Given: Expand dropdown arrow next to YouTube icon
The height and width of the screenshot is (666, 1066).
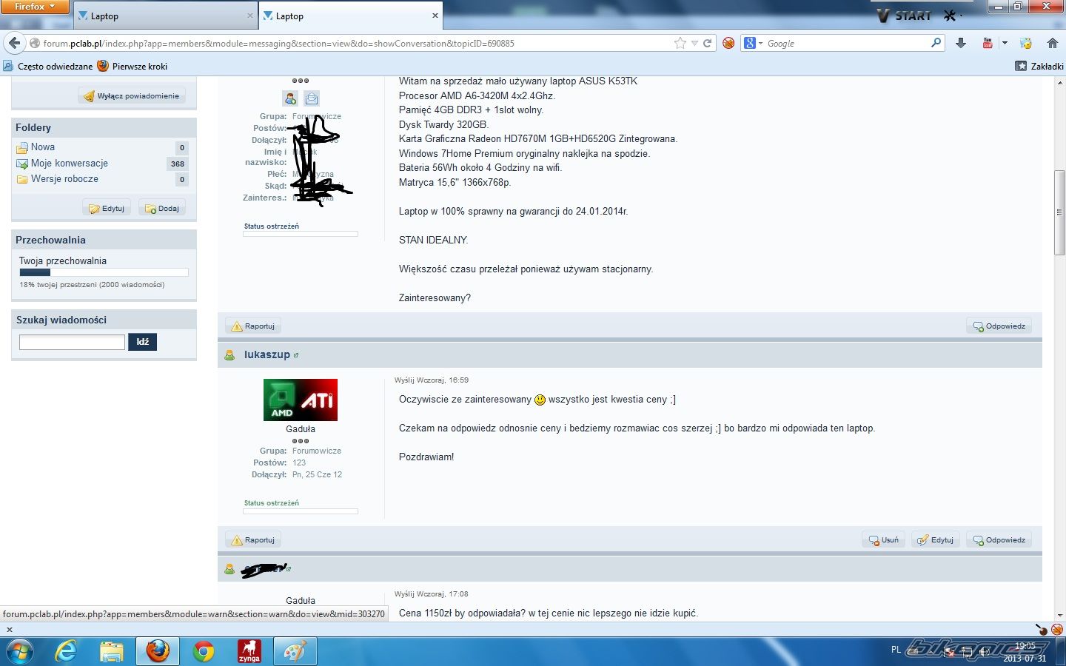Looking at the screenshot, I should coord(1005,43).
